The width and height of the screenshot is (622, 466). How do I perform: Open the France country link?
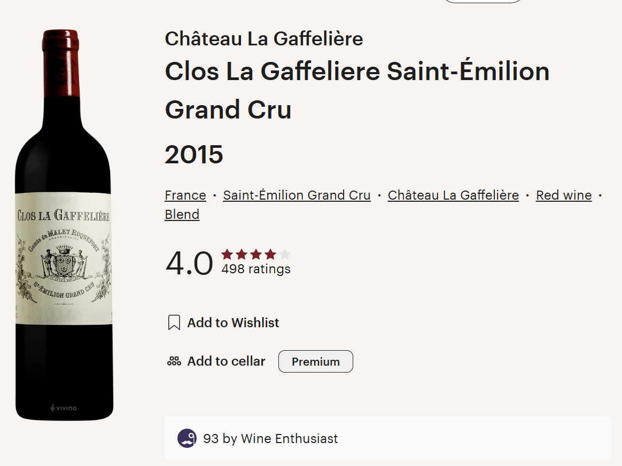pyautogui.click(x=185, y=195)
